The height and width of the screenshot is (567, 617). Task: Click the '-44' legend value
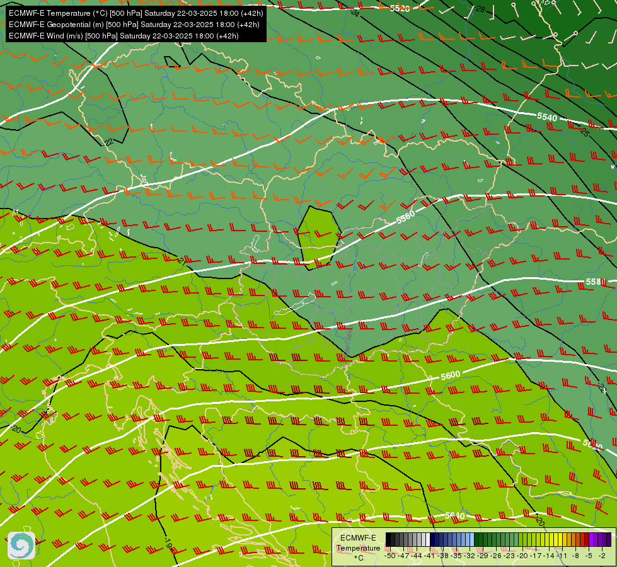pyautogui.click(x=417, y=556)
